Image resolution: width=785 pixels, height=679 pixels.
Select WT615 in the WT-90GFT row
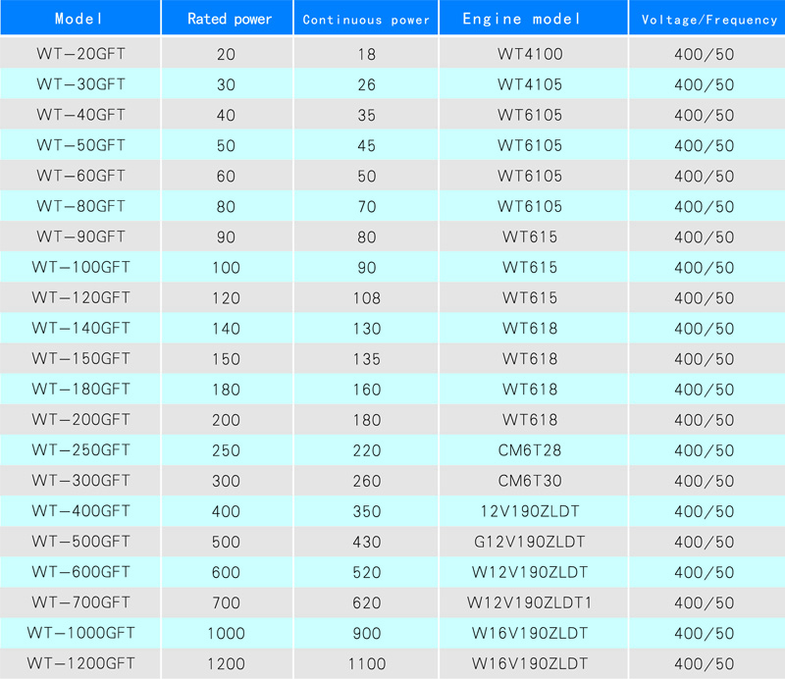pos(534,236)
